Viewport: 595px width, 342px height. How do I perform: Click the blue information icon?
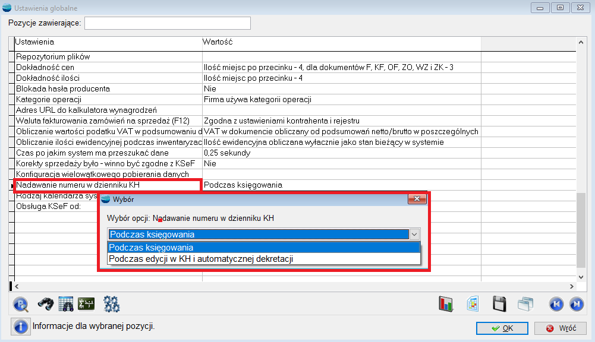click(x=20, y=327)
